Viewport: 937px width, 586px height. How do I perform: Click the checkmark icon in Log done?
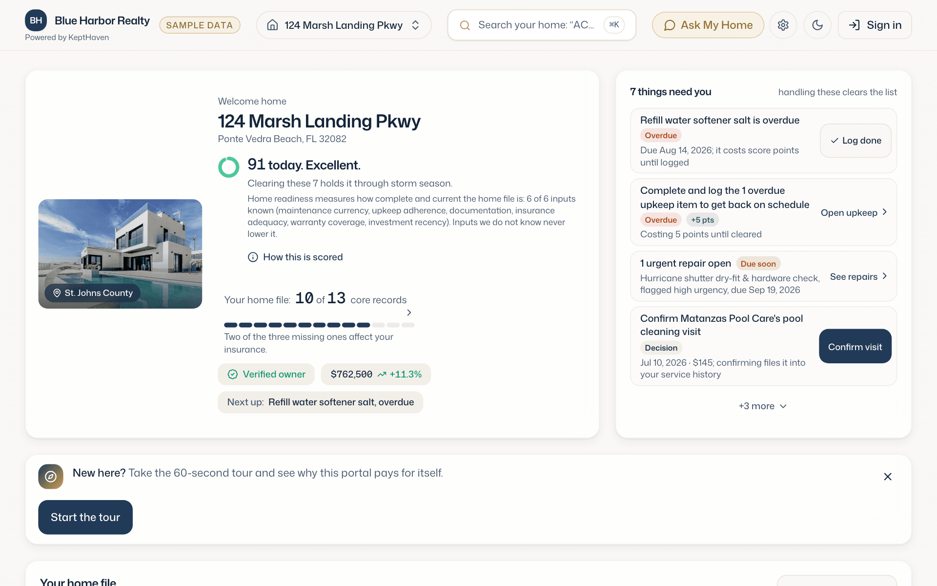pos(835,141)
